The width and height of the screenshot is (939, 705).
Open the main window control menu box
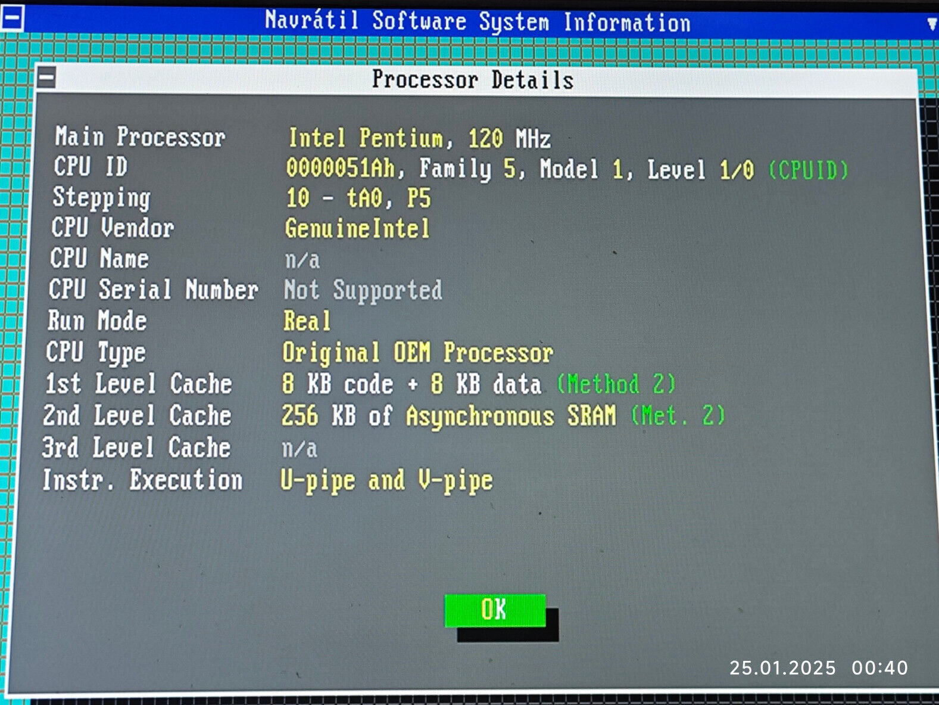tap(12, 18)
